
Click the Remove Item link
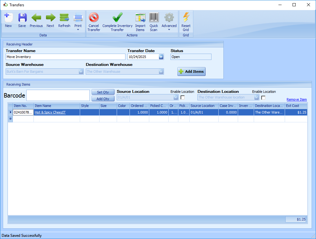point(296,99)
